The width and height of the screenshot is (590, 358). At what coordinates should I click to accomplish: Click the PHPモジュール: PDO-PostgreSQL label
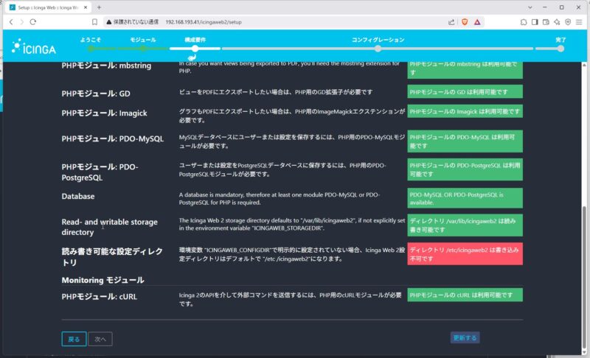(x=100, y=172)
